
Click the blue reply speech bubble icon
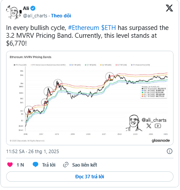click(35, 164)
